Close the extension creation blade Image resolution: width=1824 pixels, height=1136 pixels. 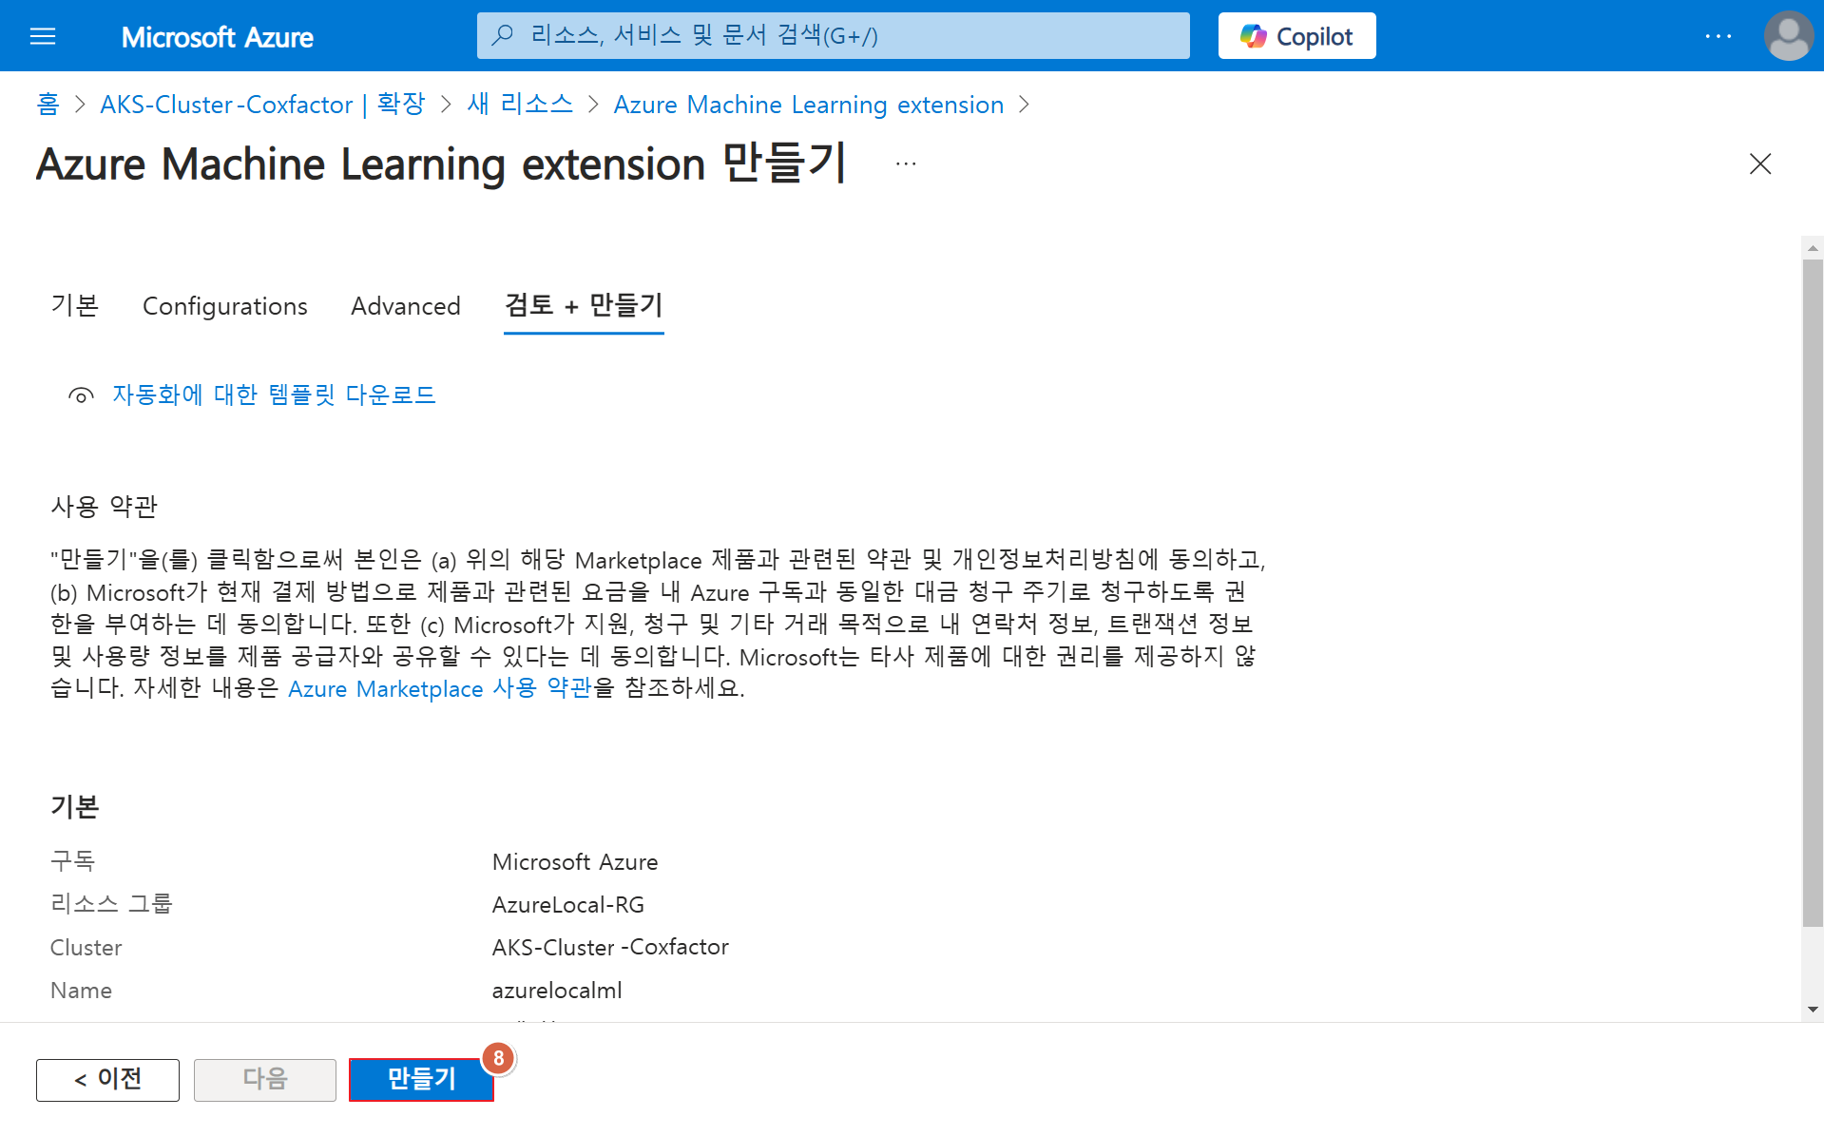(x=1760, y=164)
